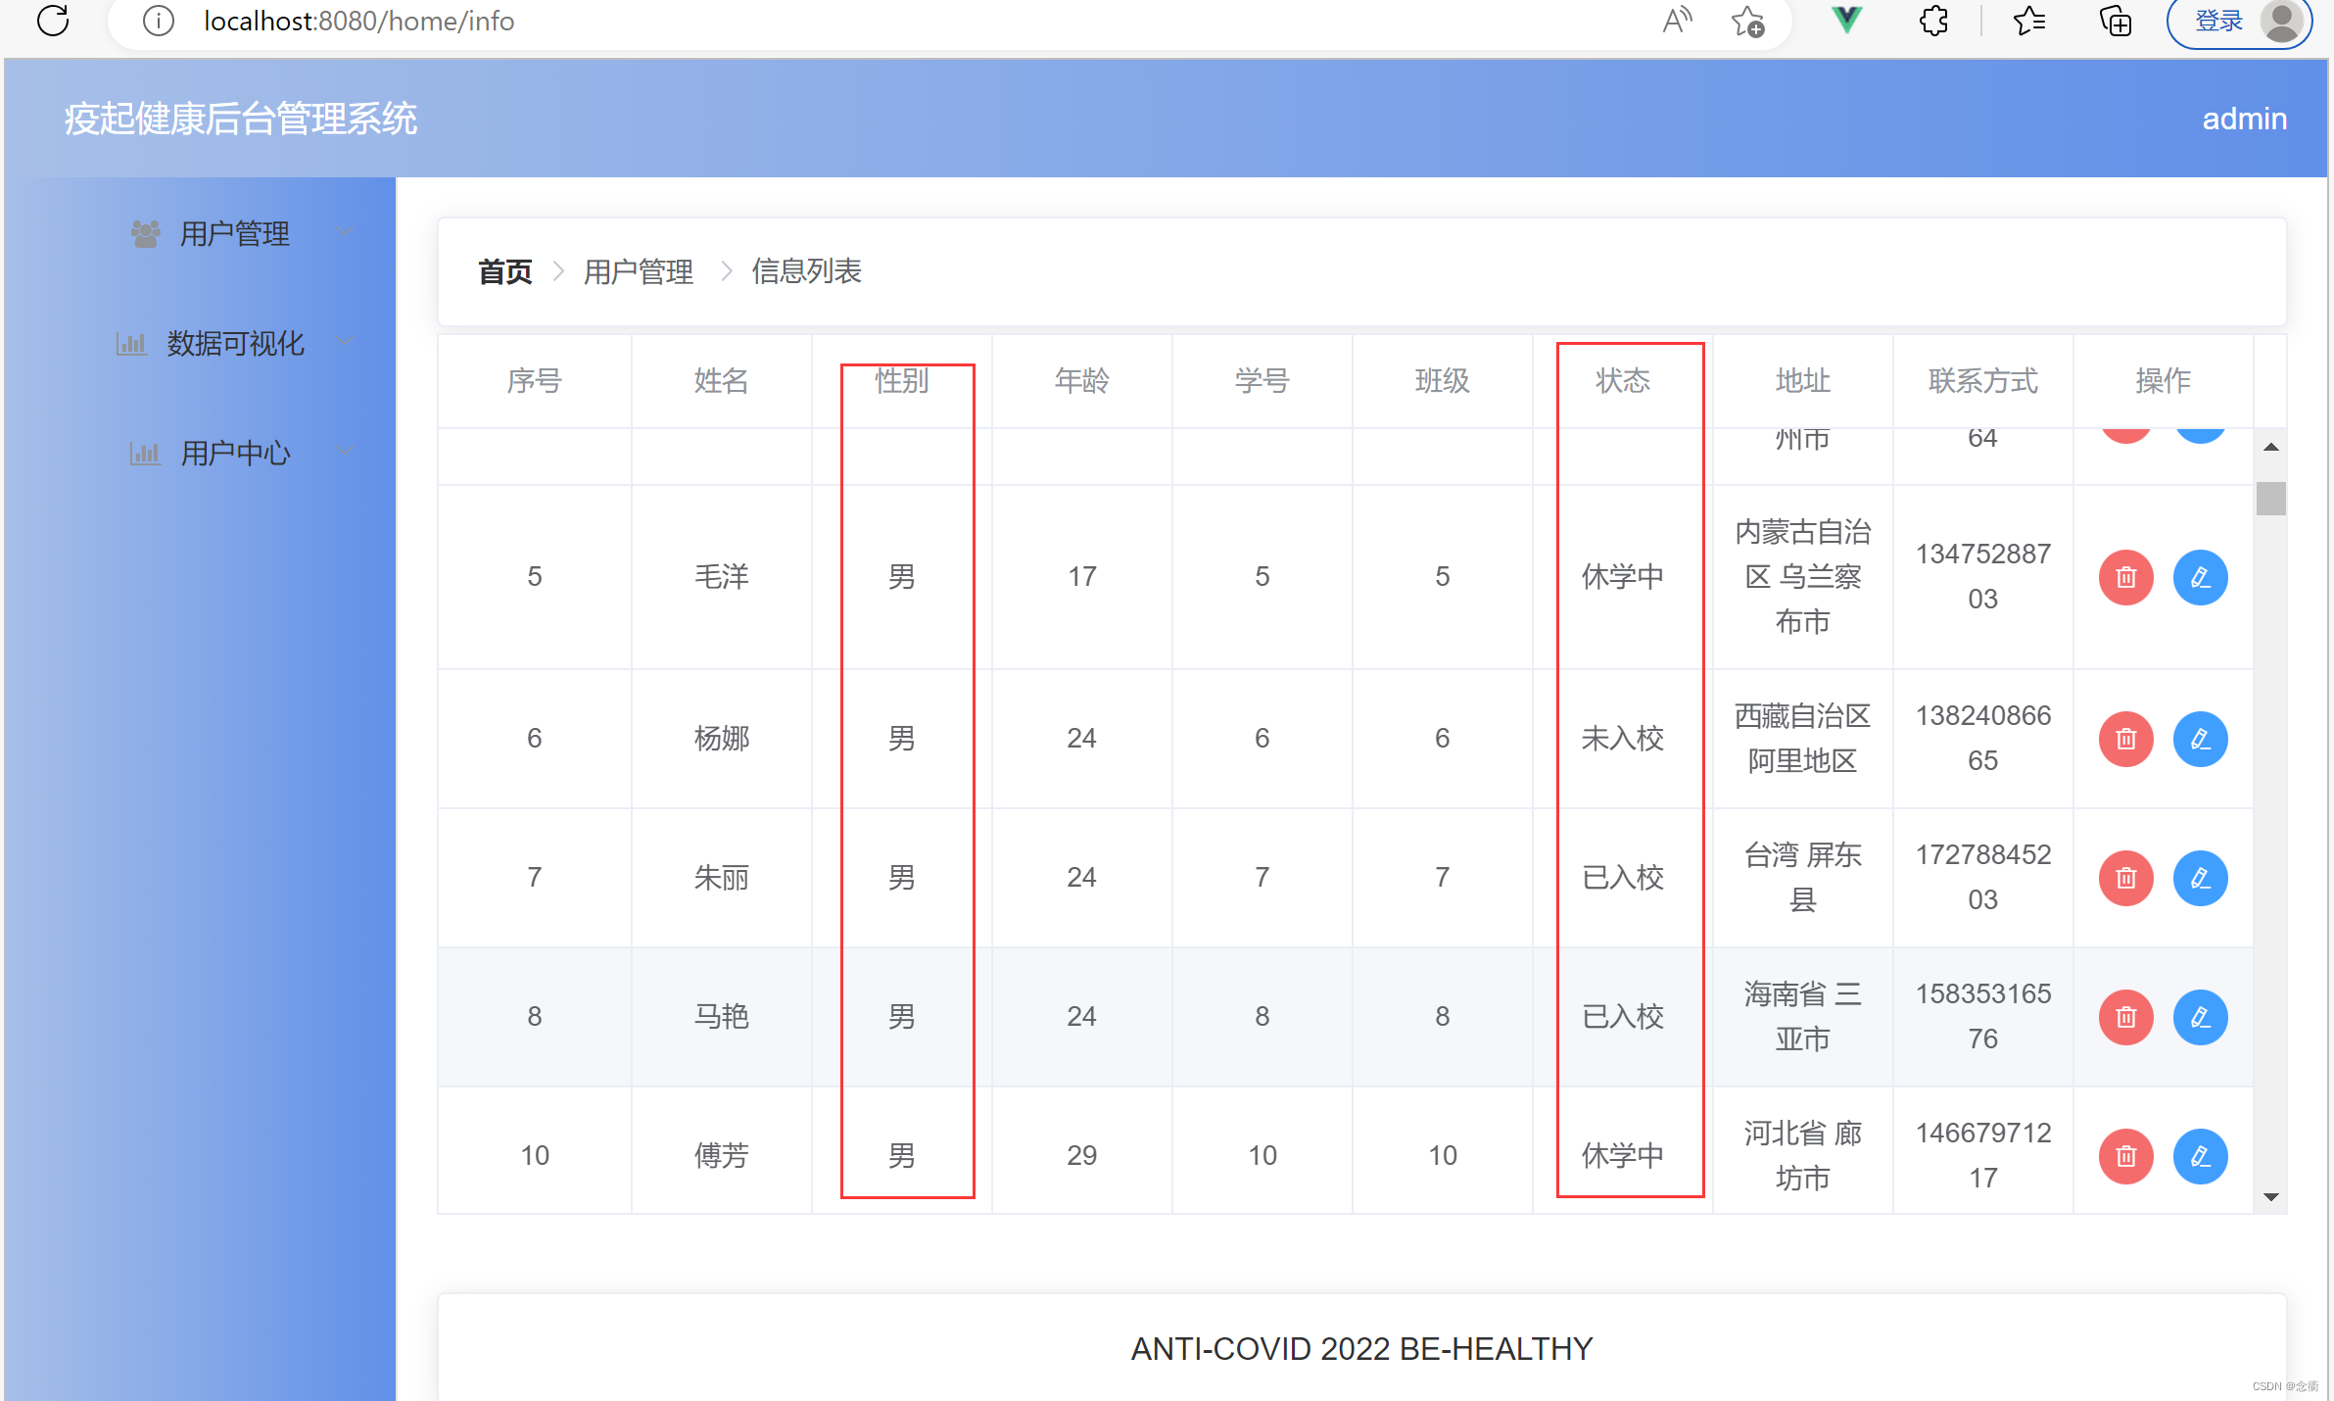Delete the row for 毛洋
This screenshot has height=1401, width=2334.
pos(2125,577)
